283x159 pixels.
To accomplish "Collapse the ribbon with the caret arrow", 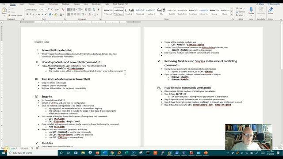I will pyautogui.click(x=281, y=19).
